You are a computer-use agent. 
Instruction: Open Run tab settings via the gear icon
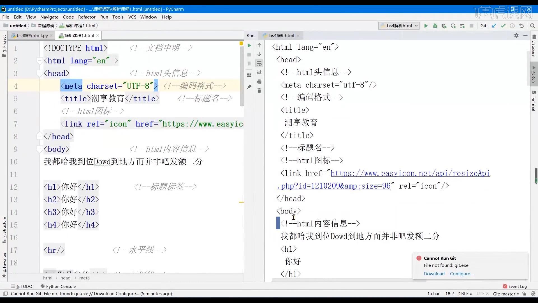click(x=516, y=36)
